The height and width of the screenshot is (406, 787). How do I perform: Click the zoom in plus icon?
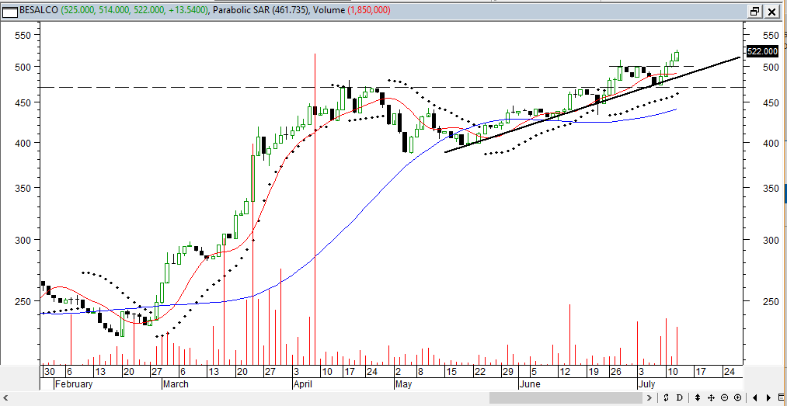[738, 397]
